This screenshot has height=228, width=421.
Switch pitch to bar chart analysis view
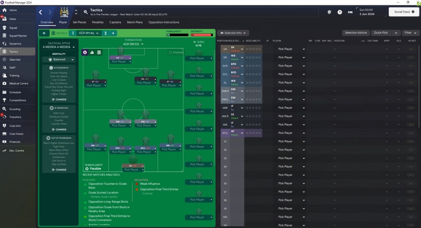92,52
